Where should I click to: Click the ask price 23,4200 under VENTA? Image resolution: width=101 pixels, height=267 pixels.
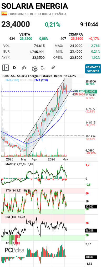(26, 39)
